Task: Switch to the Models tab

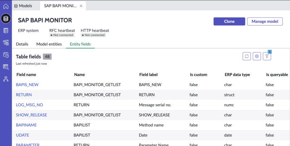Action: (x=23, y=6)
